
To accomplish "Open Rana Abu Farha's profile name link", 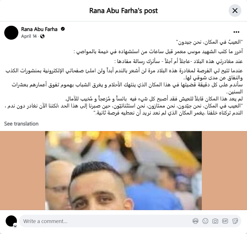I will point(39,29).
